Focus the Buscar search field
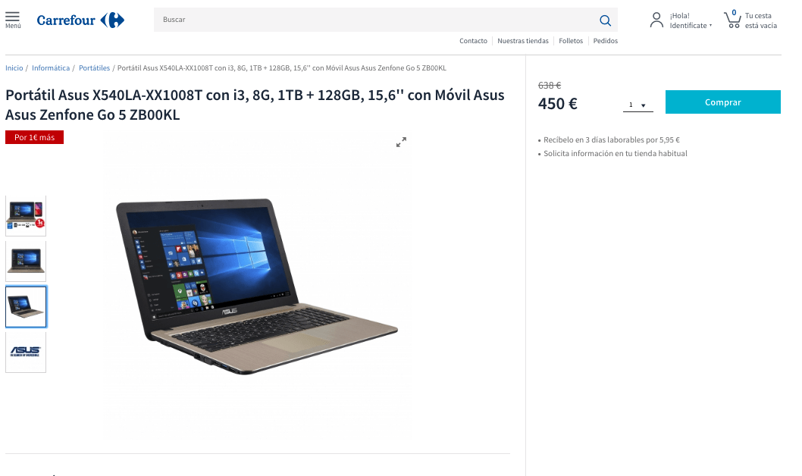Image resolution: width=802 pixels, height=476 pixels. 376,20
